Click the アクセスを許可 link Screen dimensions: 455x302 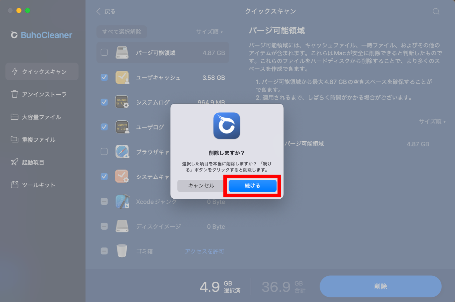click(204, 251)
